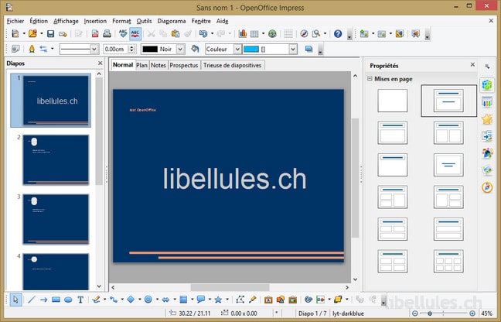
Task: Insert a chart with chart icon
Action: (x=243, y=33)
